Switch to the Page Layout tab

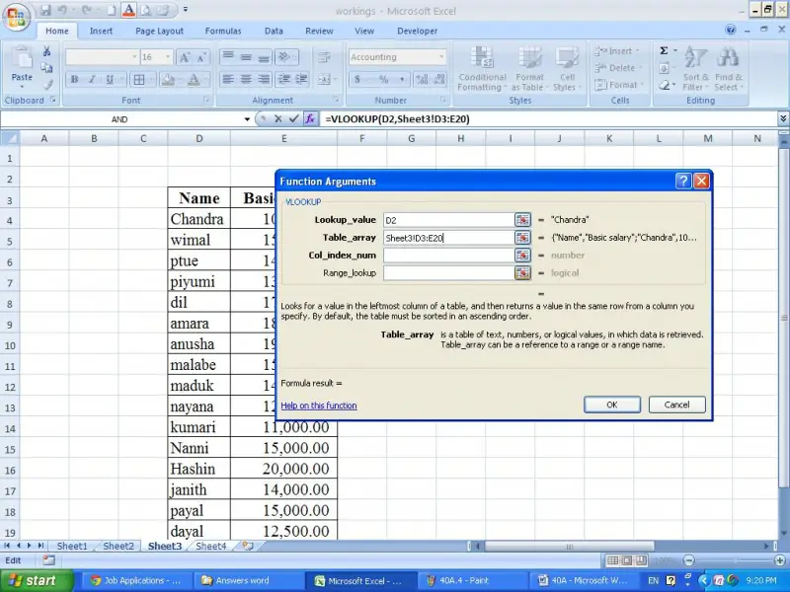point(159,31)
